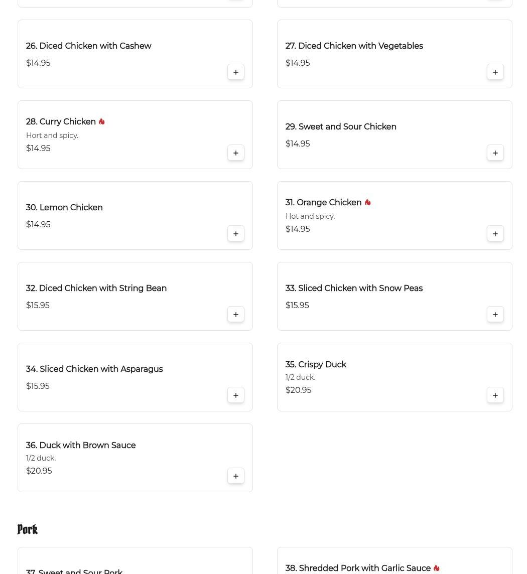Add Sliced Chicken with Asparagus to cart
This screenshot has height=574, width=527.
(x=235, y=395)
